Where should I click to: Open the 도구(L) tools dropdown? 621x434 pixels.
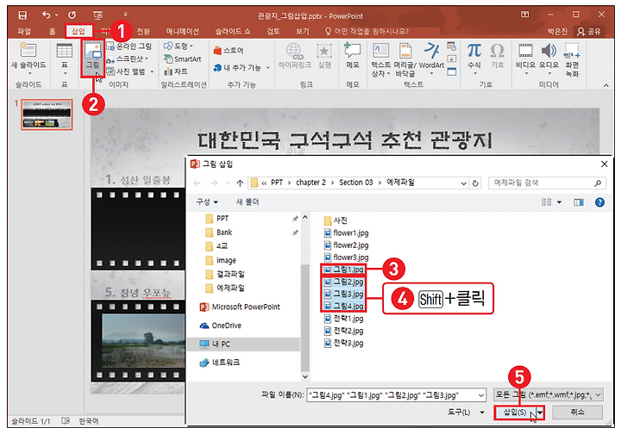click(x=466, y=412)
